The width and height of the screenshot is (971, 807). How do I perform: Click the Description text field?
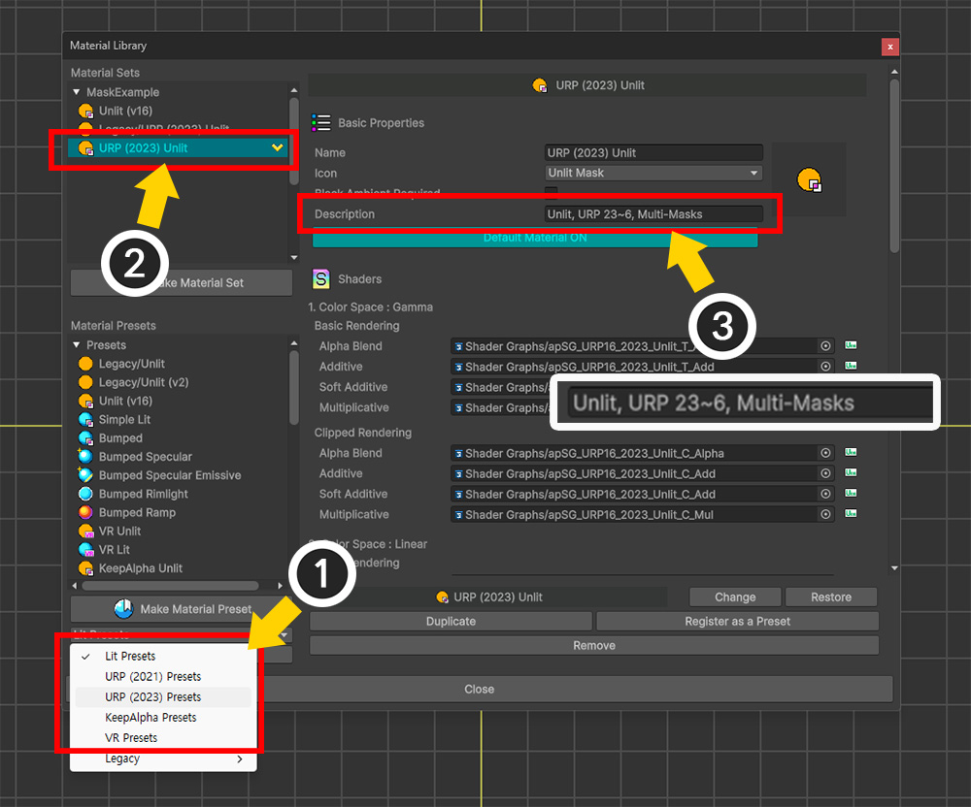[x=653, y=214]
